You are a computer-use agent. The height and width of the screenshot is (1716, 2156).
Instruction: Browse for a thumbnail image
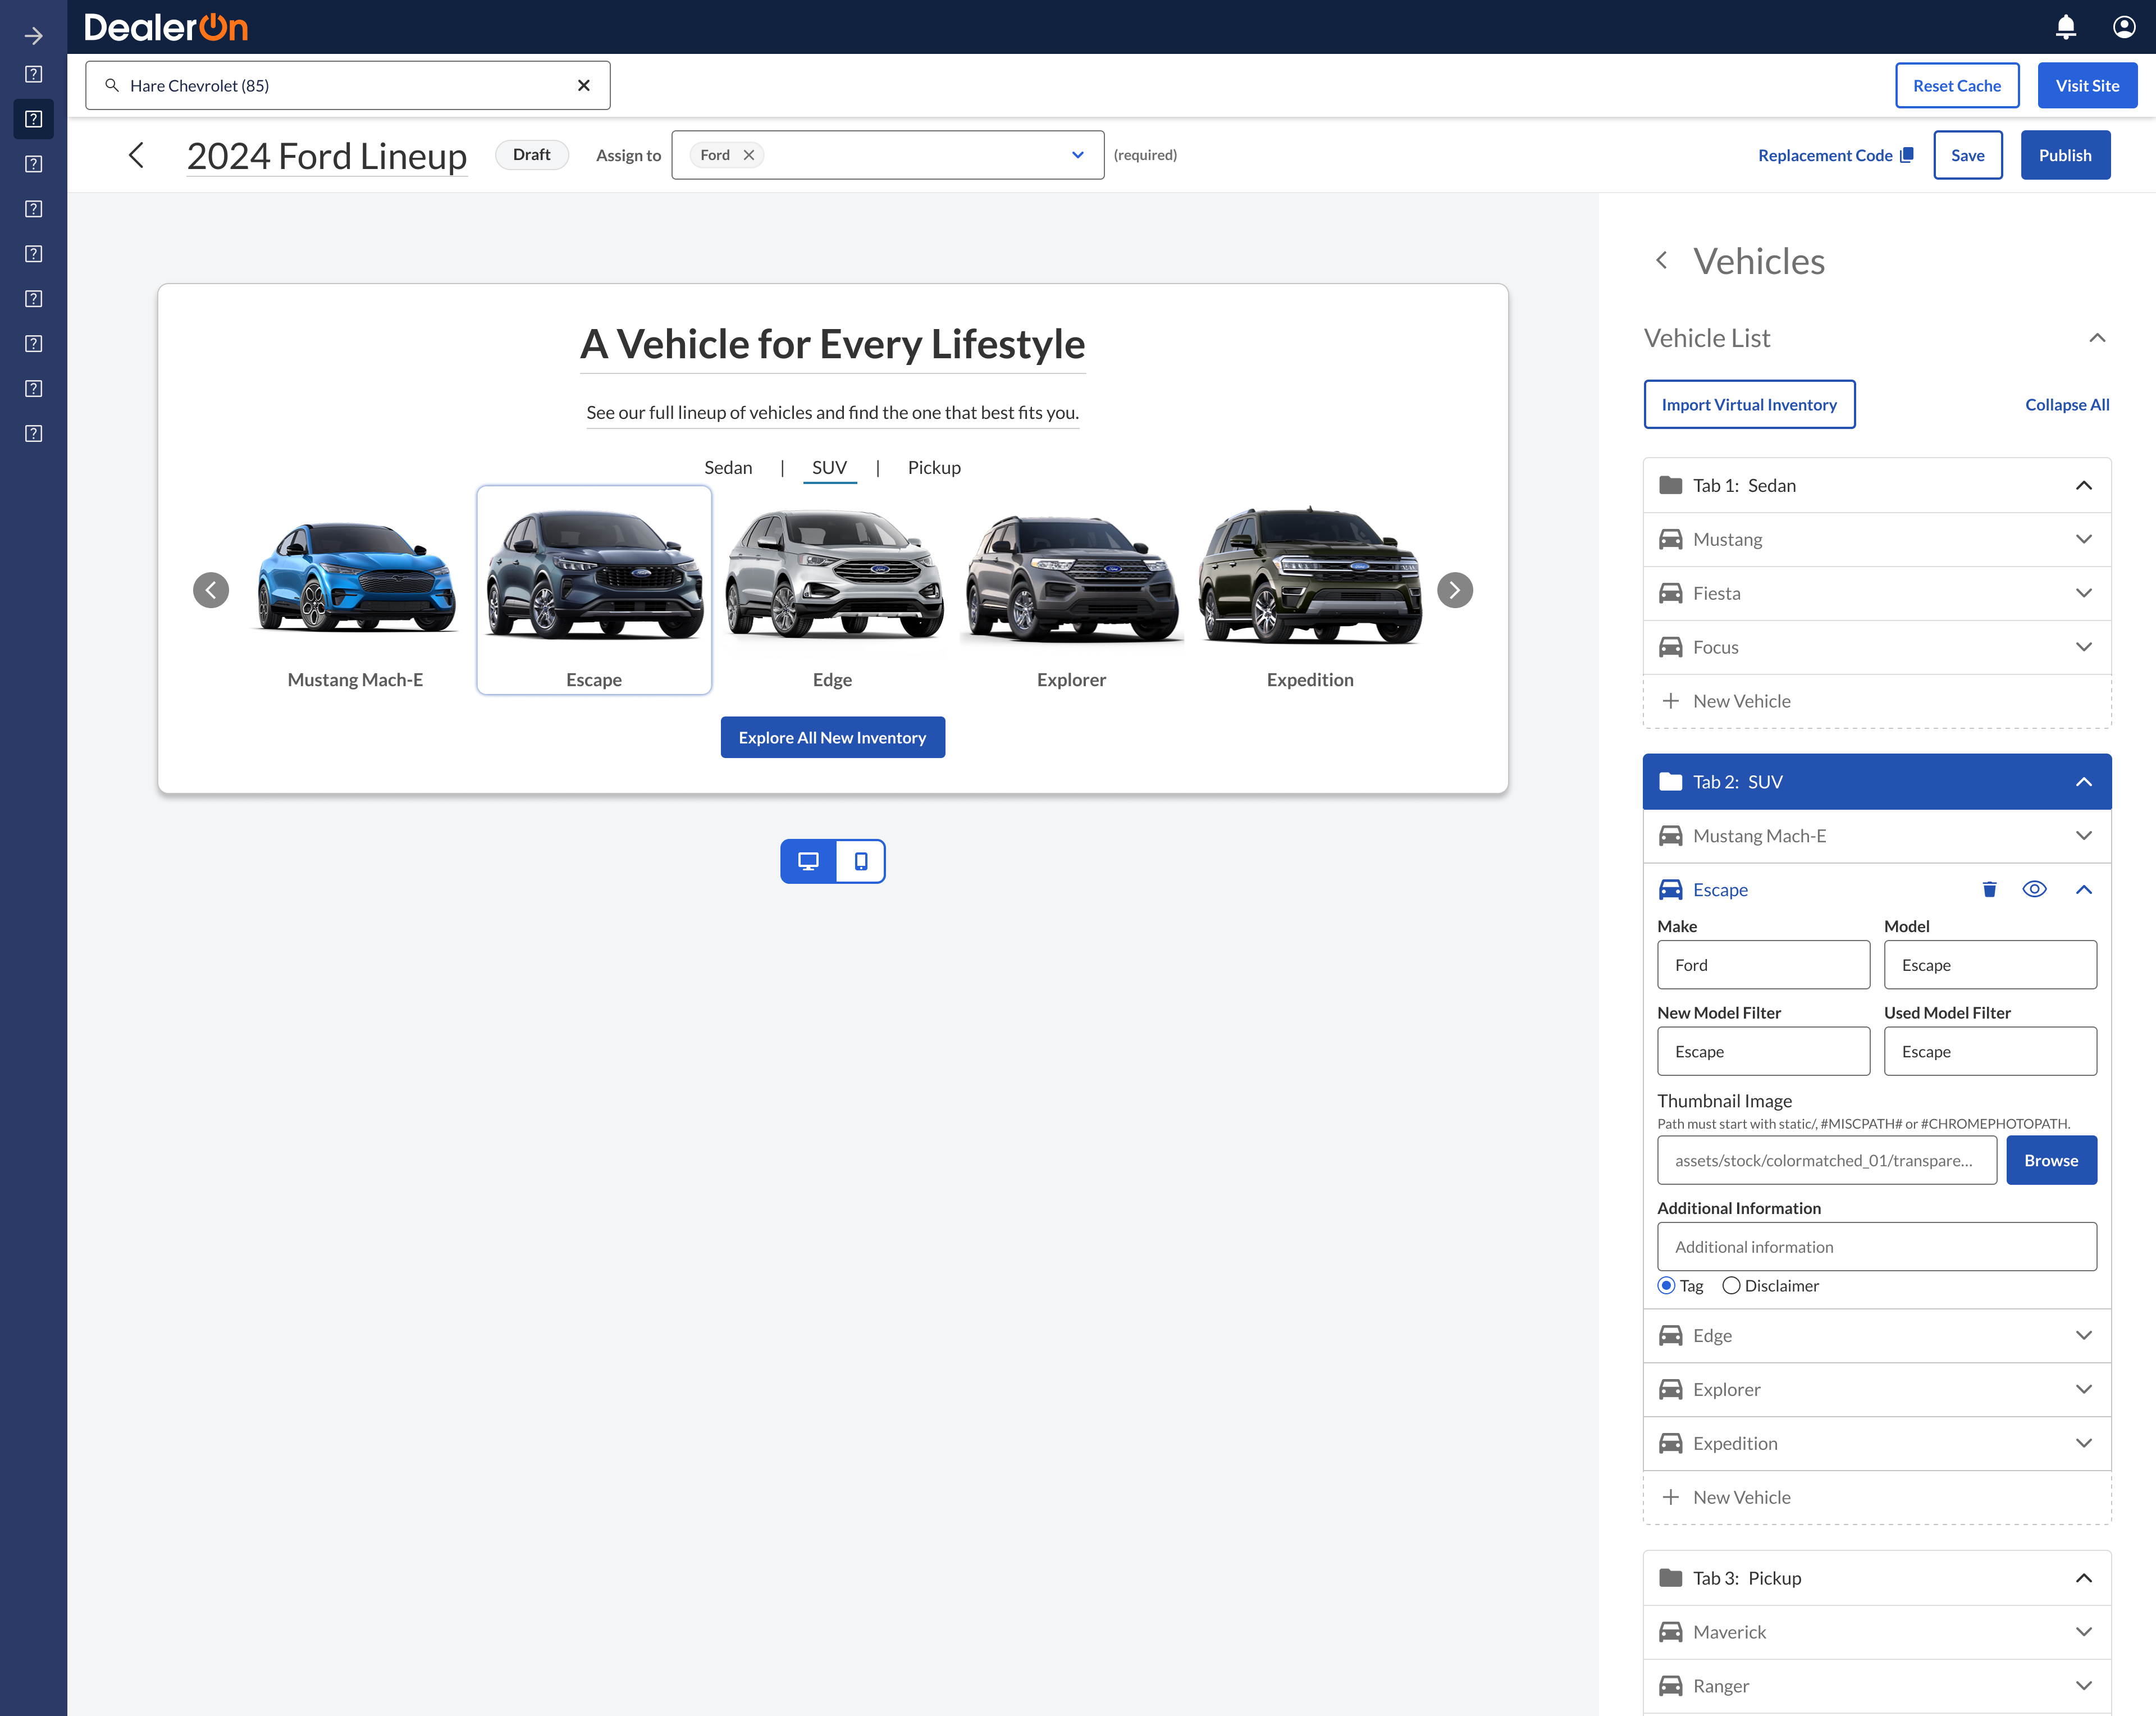pos(2051,1161)
